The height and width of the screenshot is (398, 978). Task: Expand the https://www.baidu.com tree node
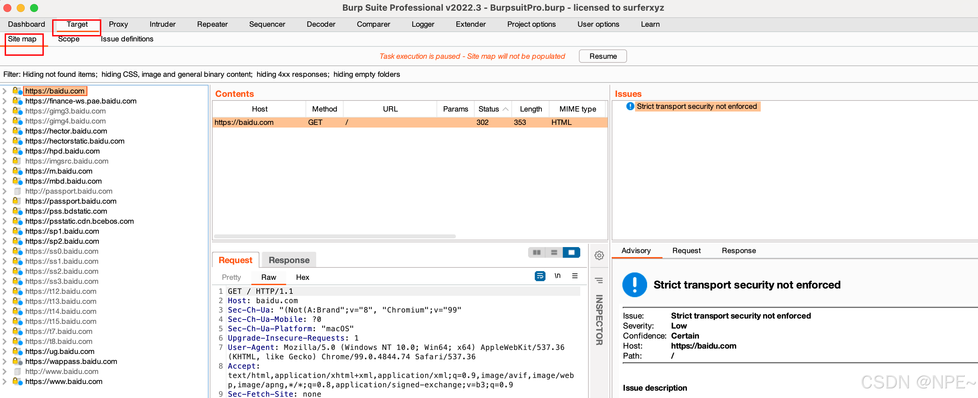pos(5,381)
